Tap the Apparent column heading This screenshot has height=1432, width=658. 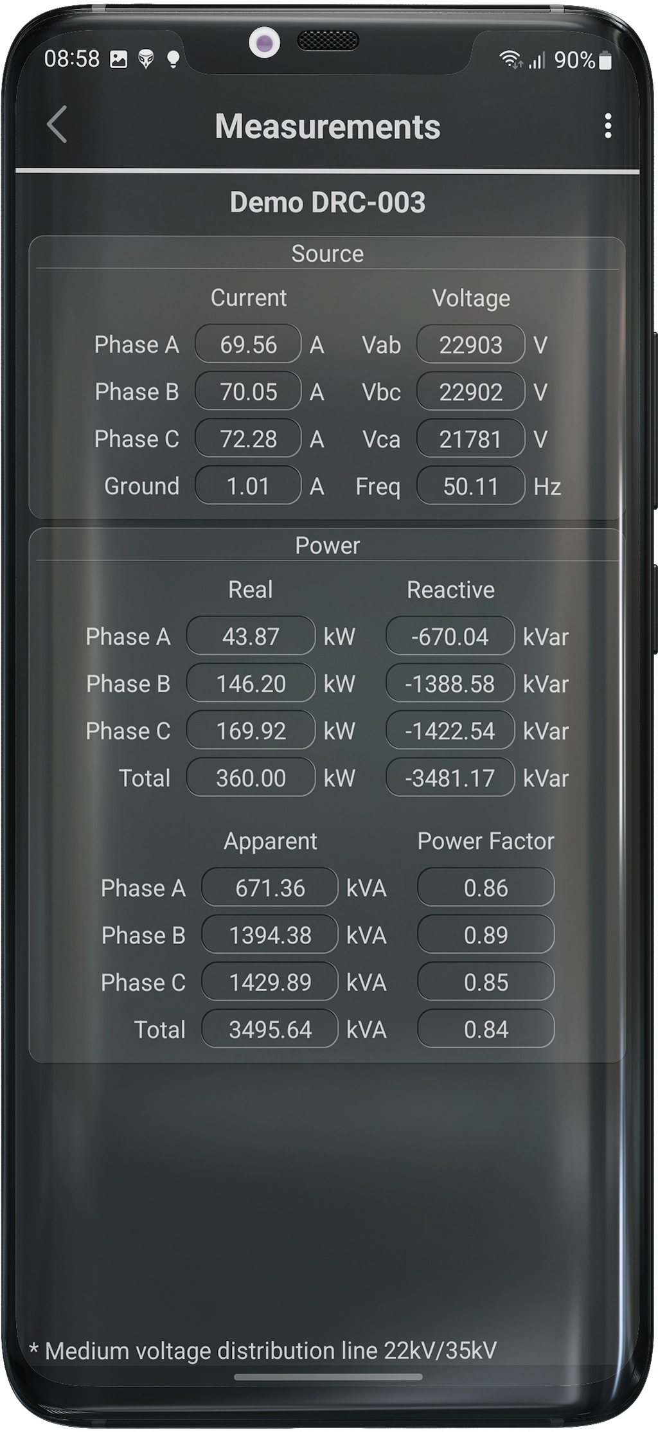pos(271,841)
